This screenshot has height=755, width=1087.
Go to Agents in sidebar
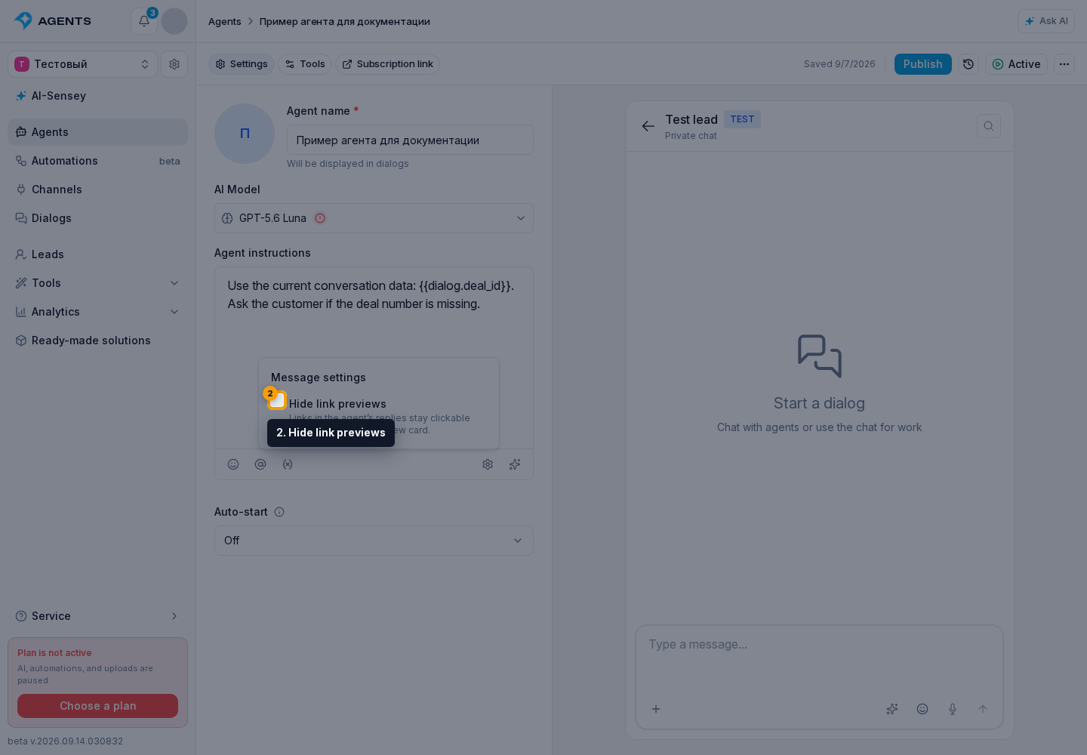[x=97, y=132]
